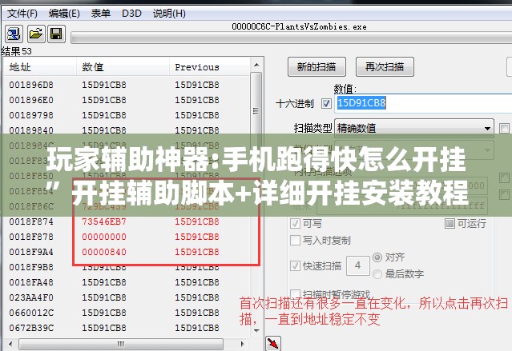Screen dimensions: 512x351
Task: Open the process list (computer icon)
Action: tap(14, 34)
